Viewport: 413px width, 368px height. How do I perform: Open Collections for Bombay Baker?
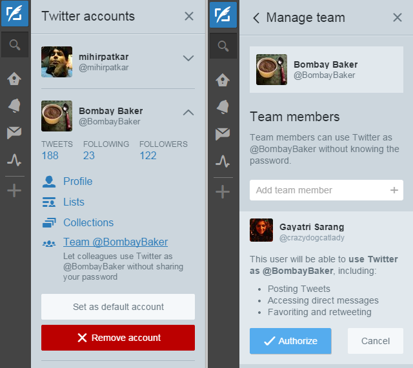[x=88, y=222]
